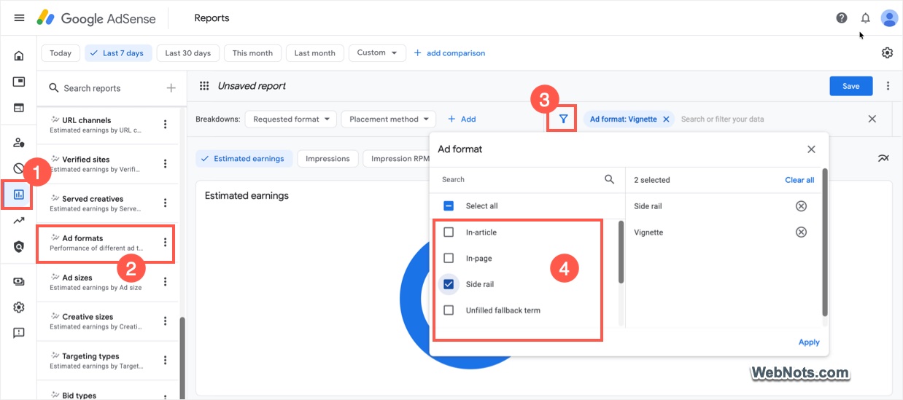Open options for URL channels report
Viewport: 903px width, 400px height.
click(x=166, y=125)
